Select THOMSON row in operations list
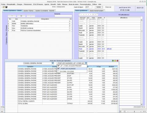This screenshot has height=113, width=147. (x=40, y=26)
